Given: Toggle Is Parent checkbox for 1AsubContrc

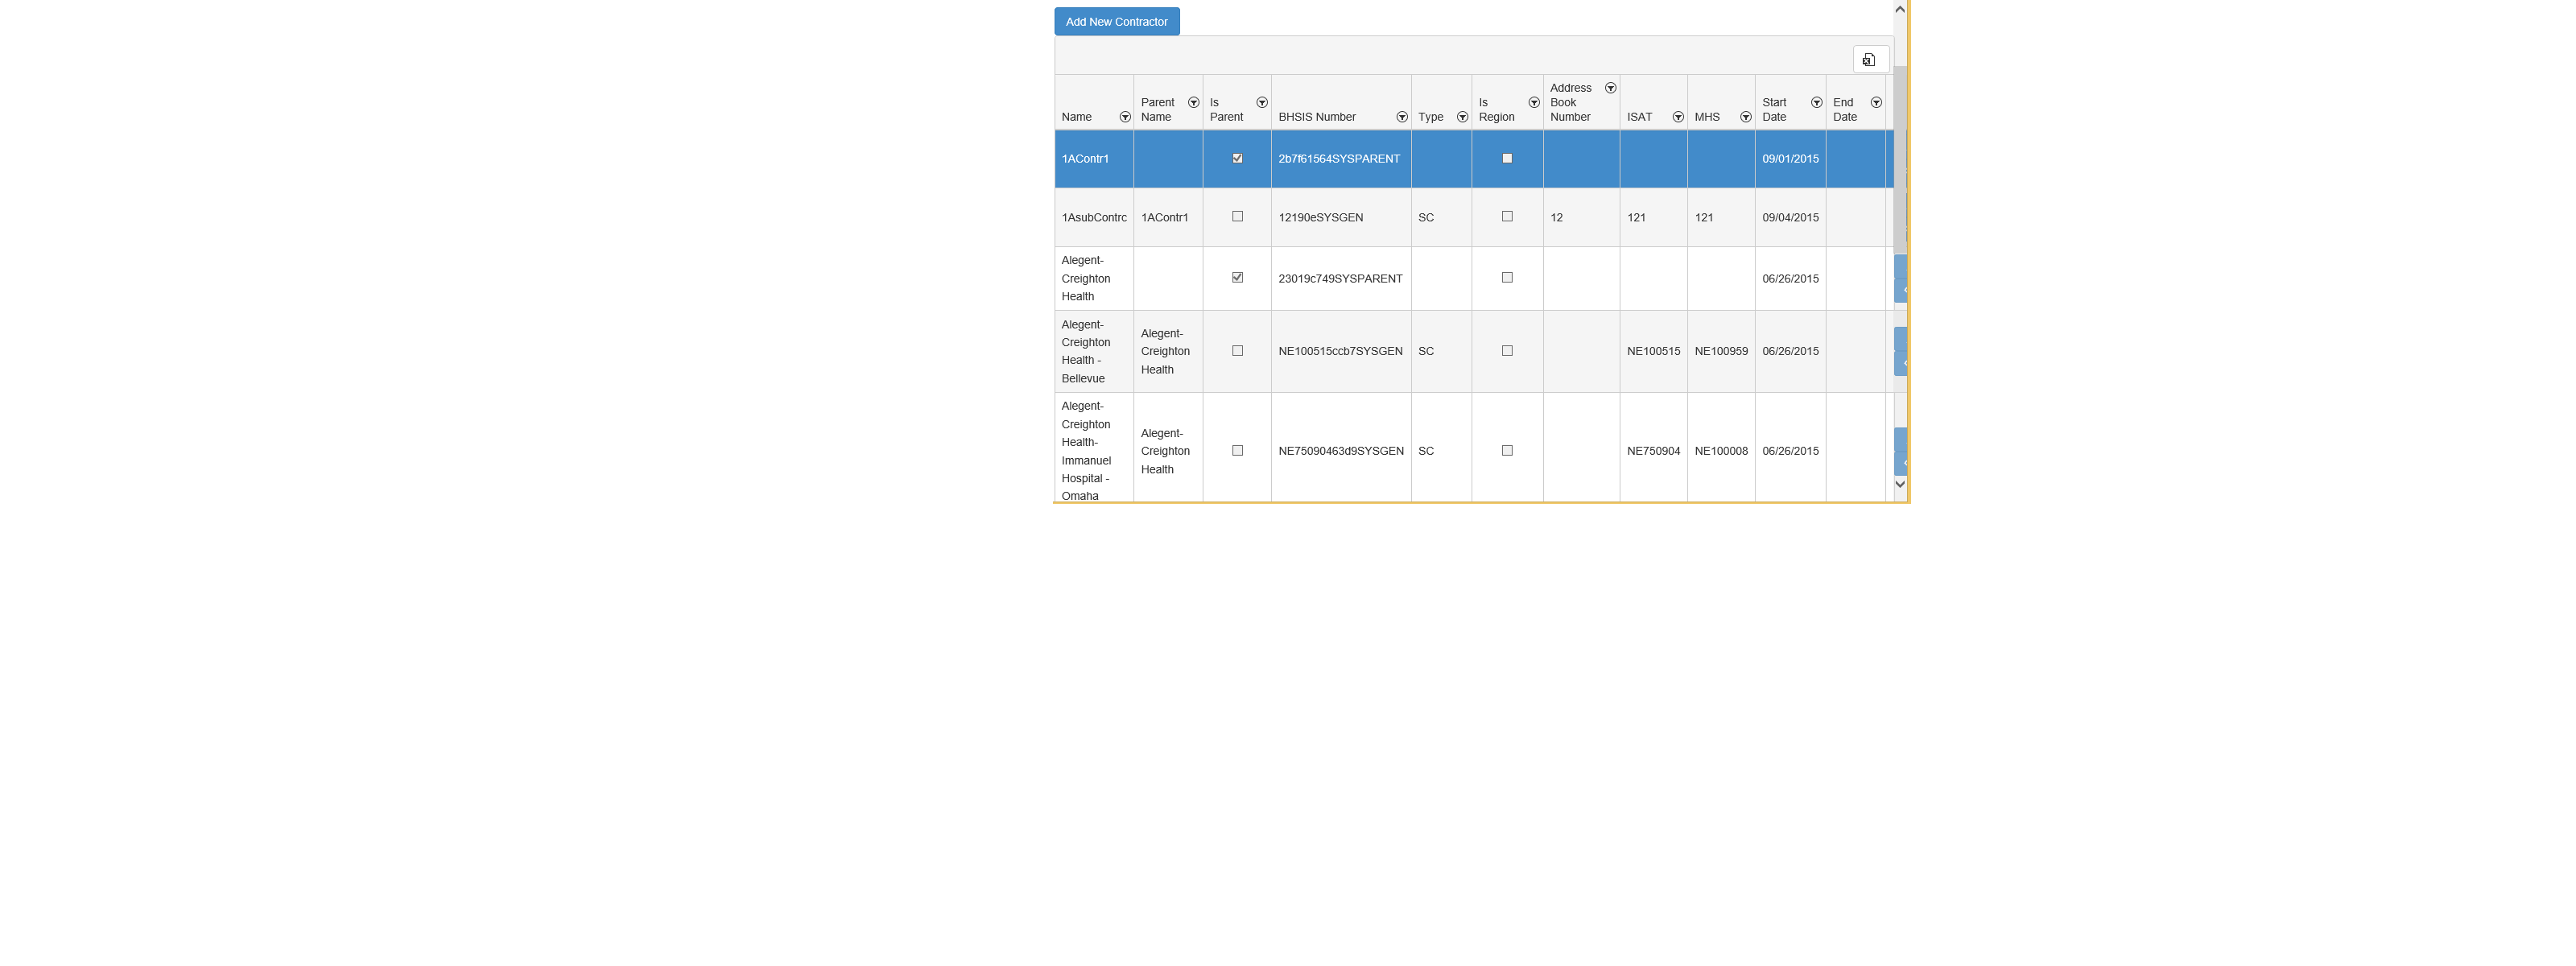Looking at the screenshot, I should coord(1237,217).
